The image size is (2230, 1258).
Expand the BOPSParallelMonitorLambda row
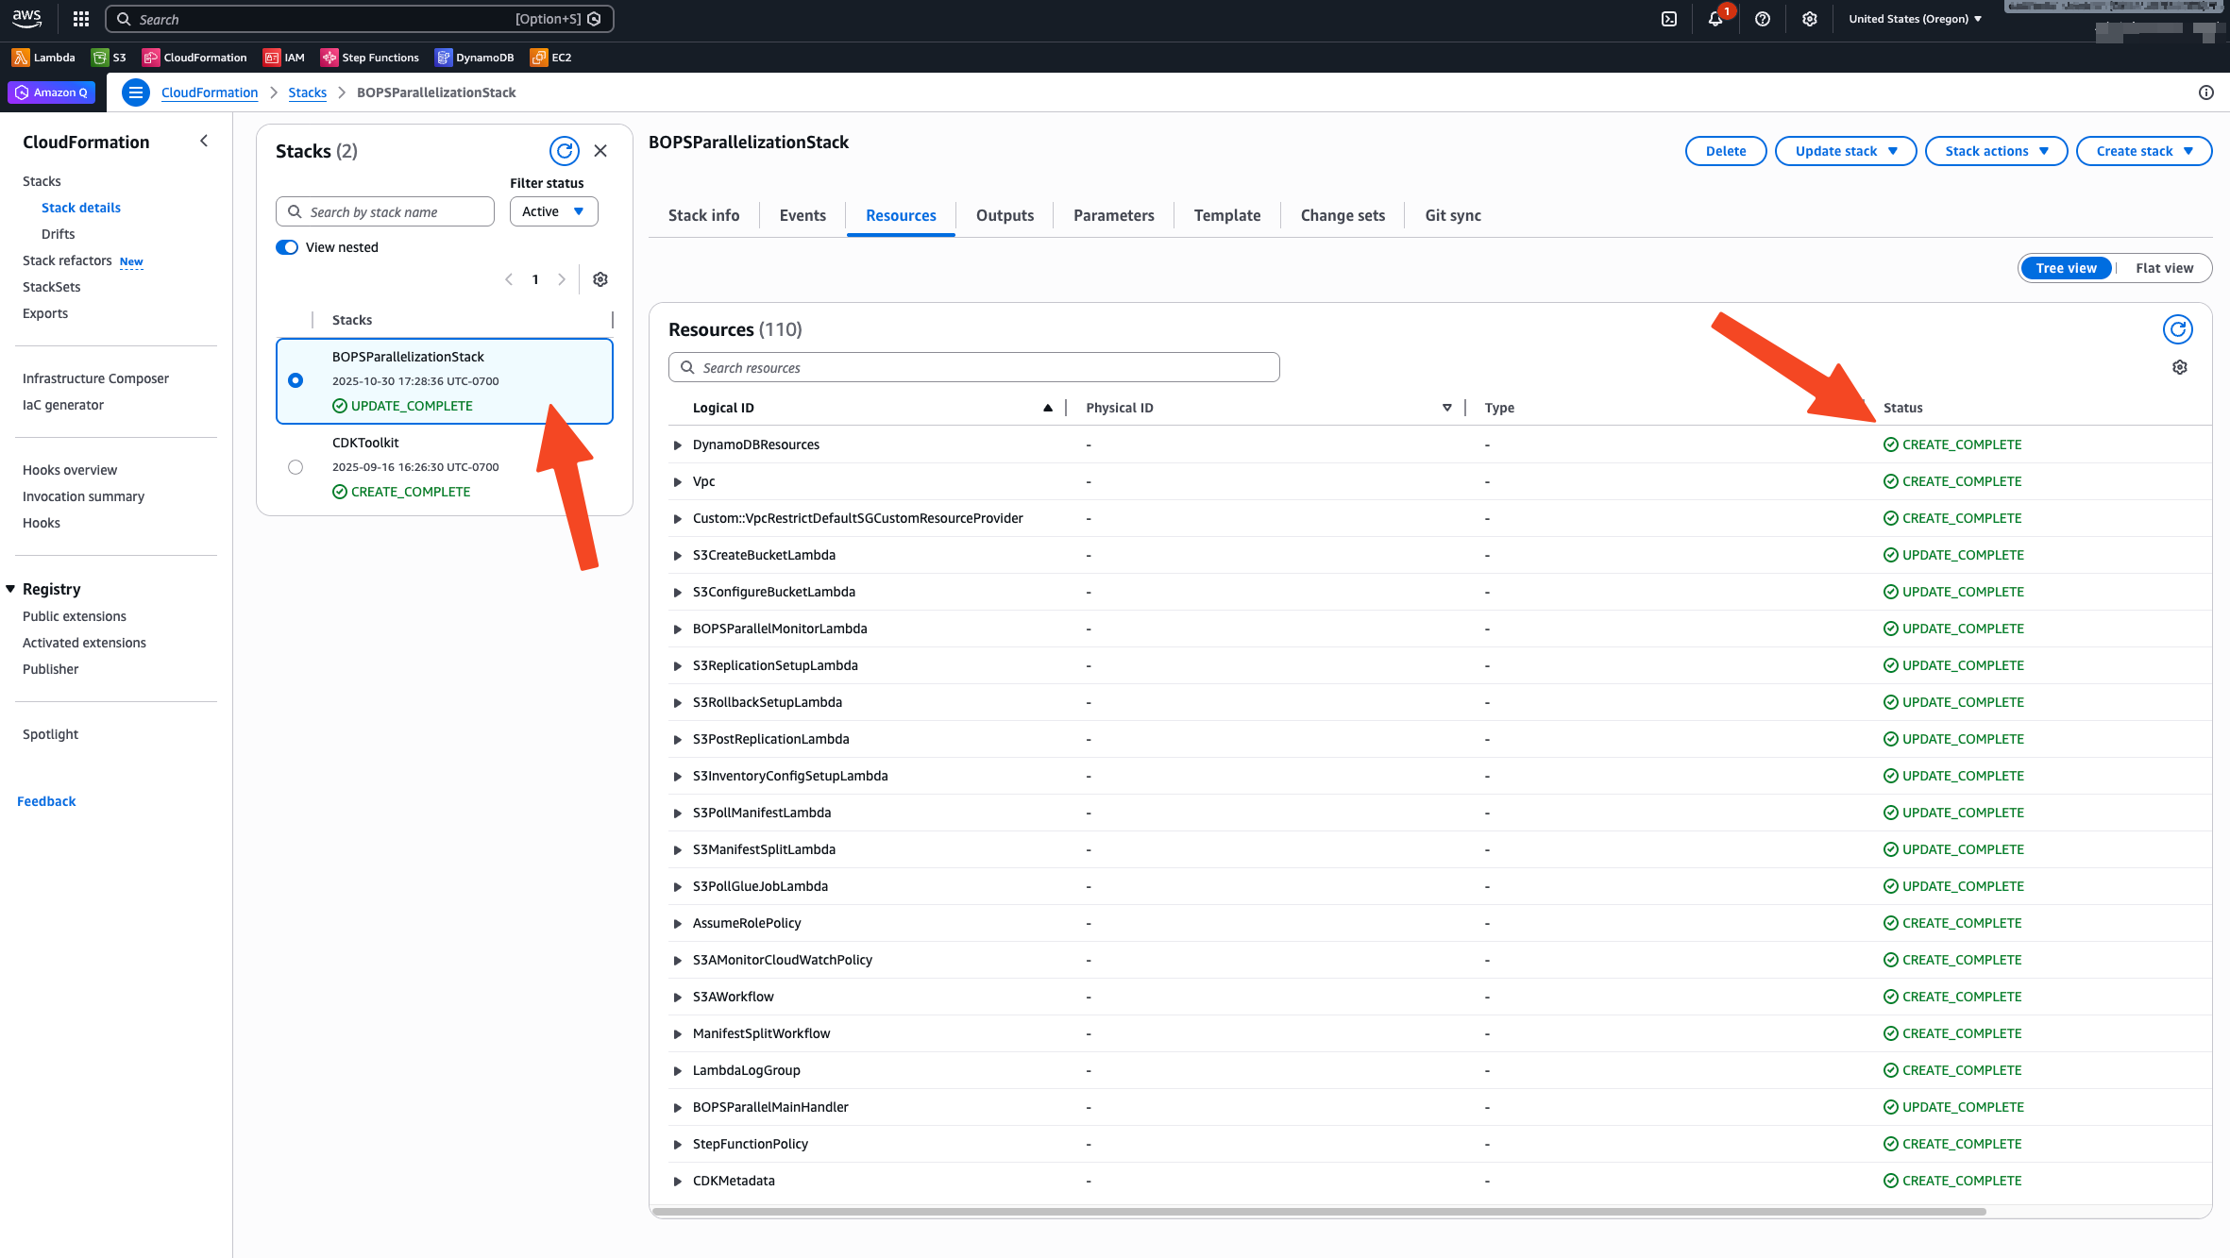click(x=677, y=629)
